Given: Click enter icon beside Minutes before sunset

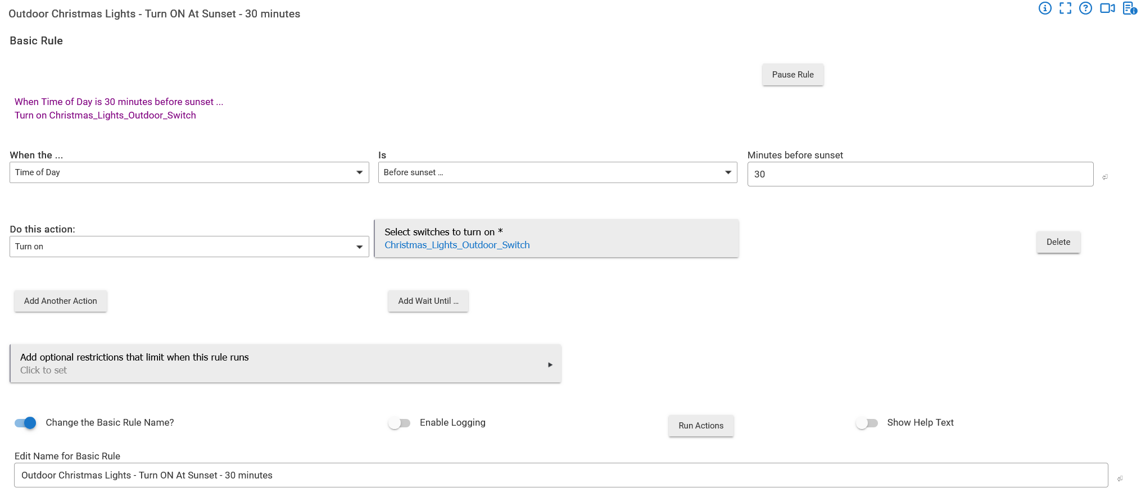Looking at the screenshot, I should pyautogui.click(x=1105, y=177).
